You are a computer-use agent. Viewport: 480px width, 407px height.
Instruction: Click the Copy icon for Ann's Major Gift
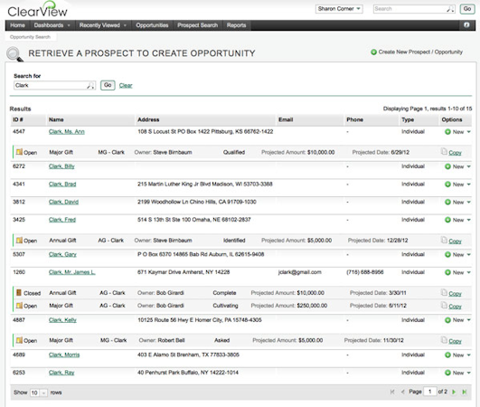pos(444,152)
